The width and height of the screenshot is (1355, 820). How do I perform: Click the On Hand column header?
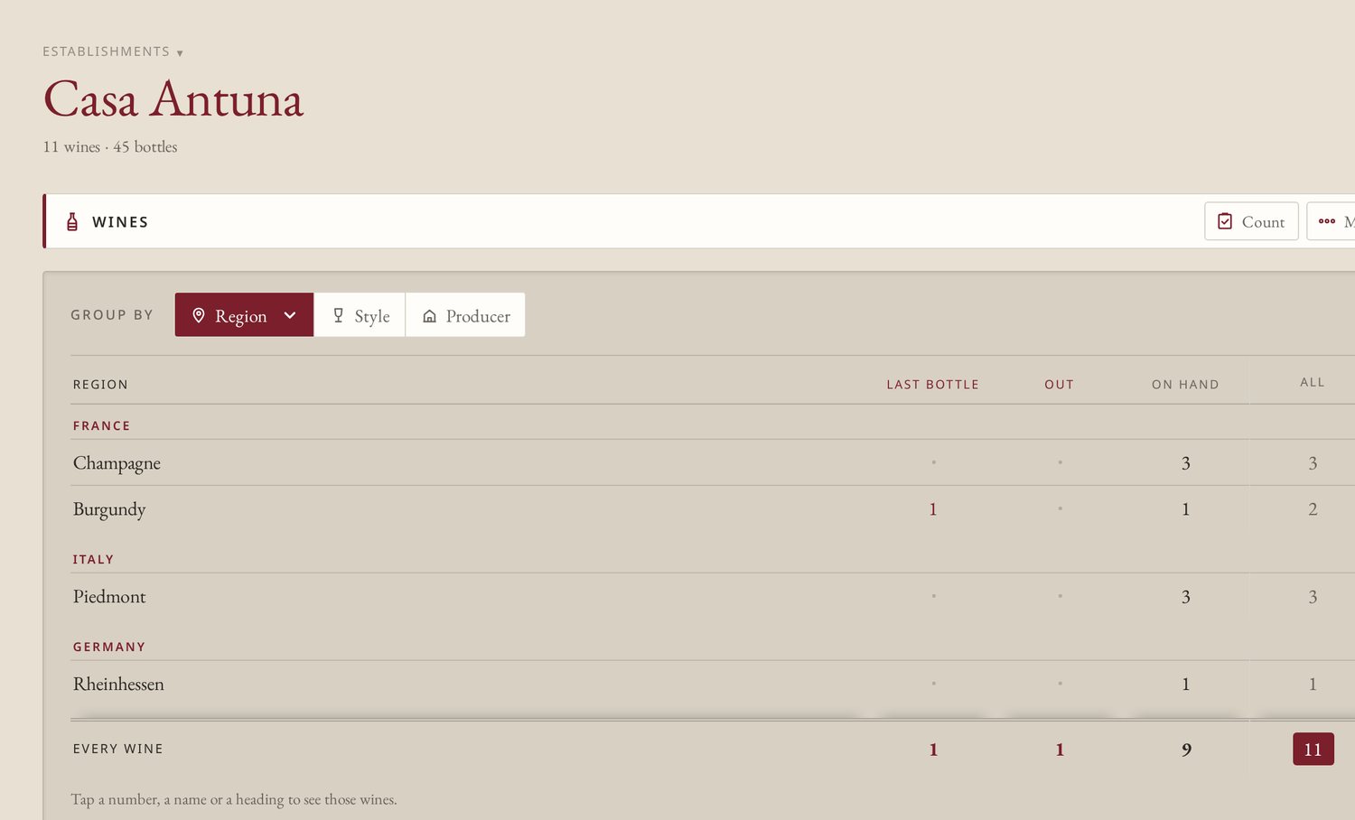click(x=1185, y=385)
